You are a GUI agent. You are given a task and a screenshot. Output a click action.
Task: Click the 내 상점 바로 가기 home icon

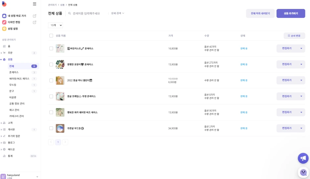4,16
